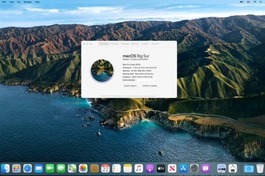
Task: Click the Serial Number label
Action: (x=129, y=80)
